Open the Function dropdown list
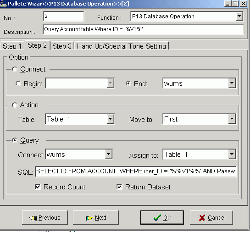The image size is (250, 232). coord(239,16)
